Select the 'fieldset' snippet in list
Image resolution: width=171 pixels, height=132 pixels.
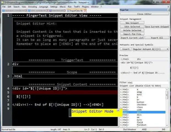point(143,125)
